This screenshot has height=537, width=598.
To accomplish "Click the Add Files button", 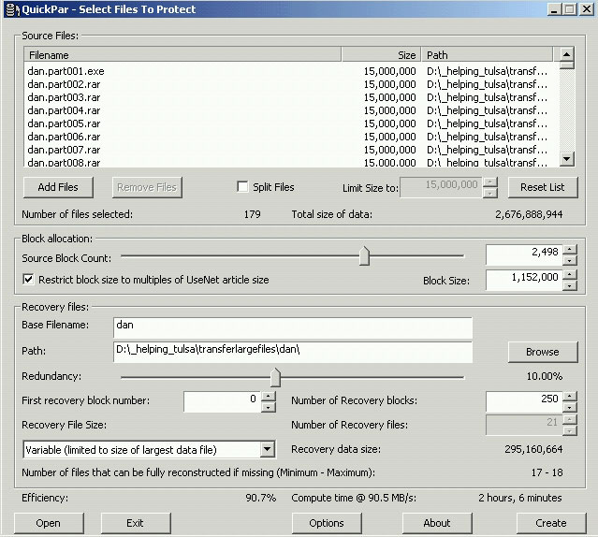I will click(58, 187).
